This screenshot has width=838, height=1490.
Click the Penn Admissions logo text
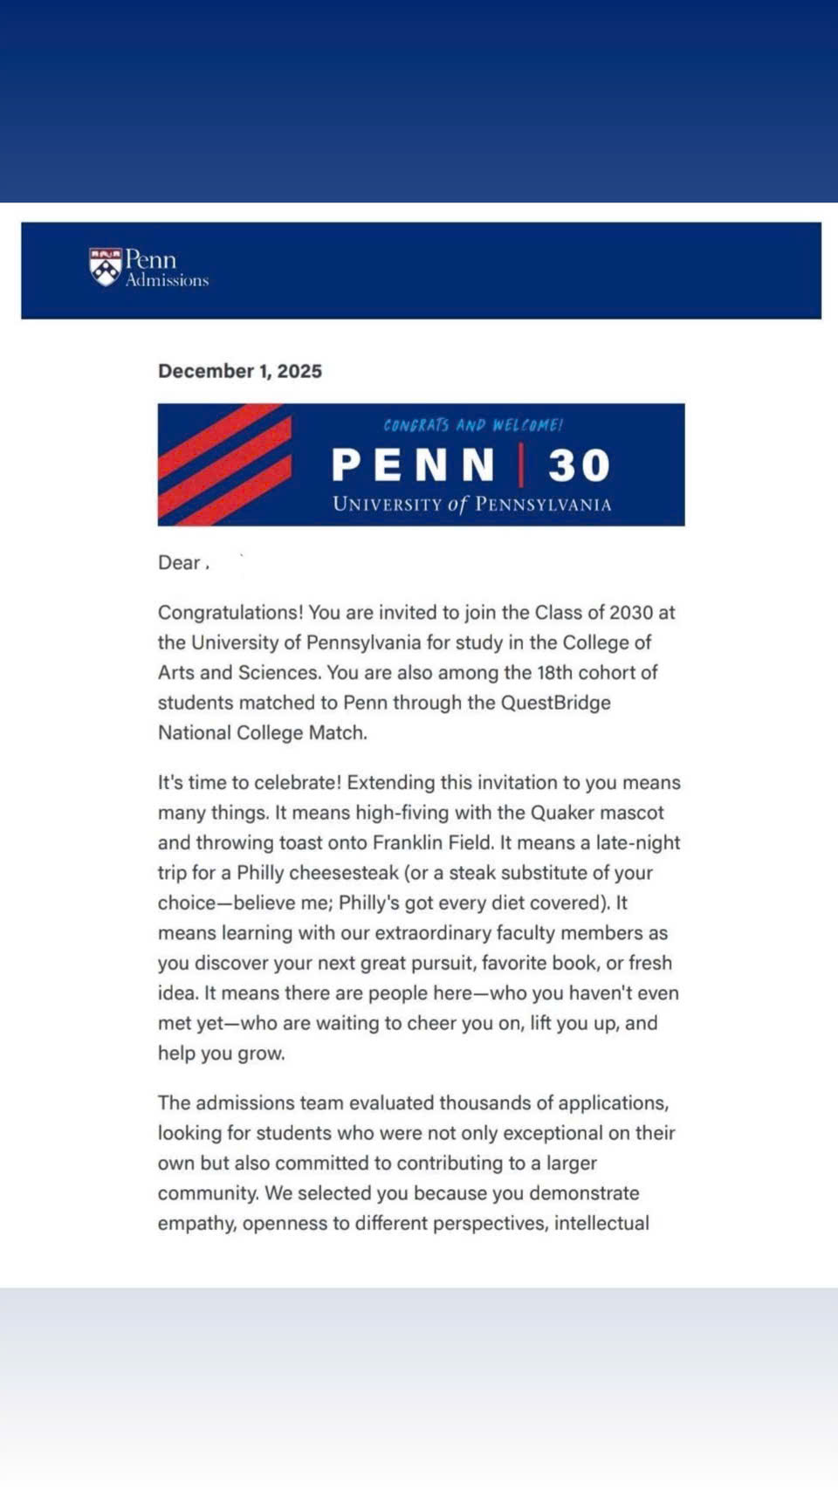coord(166,269)
